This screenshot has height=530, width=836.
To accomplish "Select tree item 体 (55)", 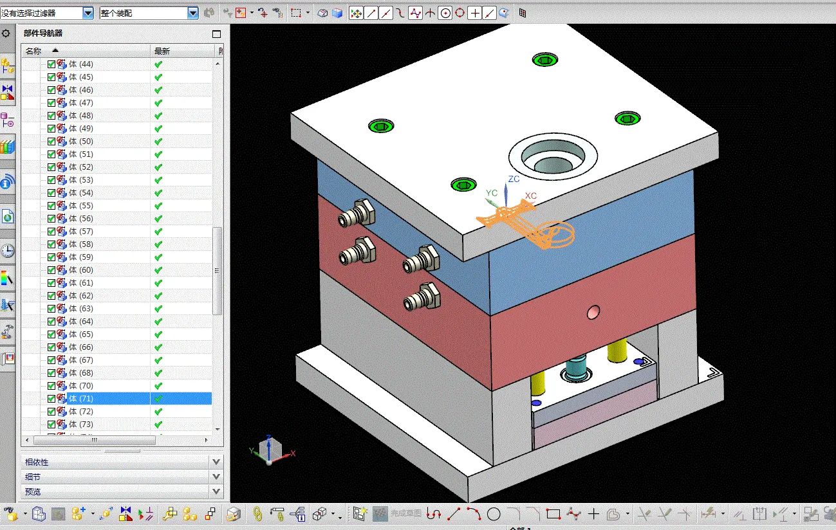I will [x=81, y=206].
